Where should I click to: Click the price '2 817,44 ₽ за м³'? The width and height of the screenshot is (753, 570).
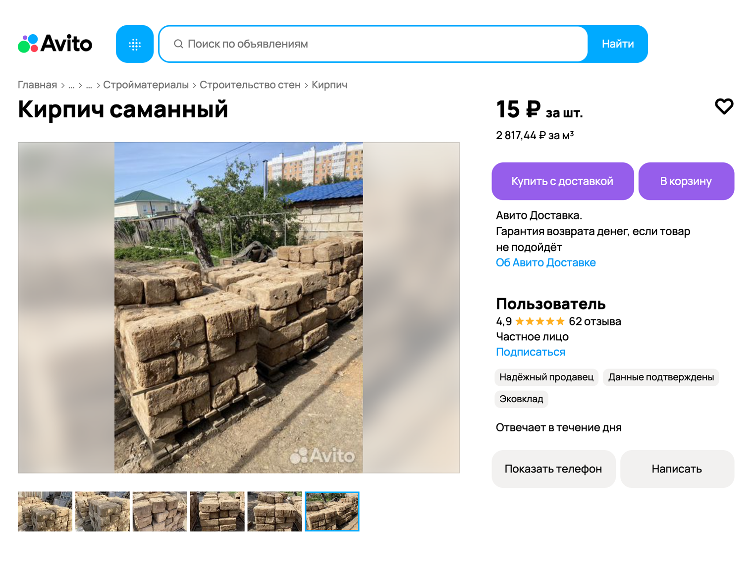pos(535,135)
